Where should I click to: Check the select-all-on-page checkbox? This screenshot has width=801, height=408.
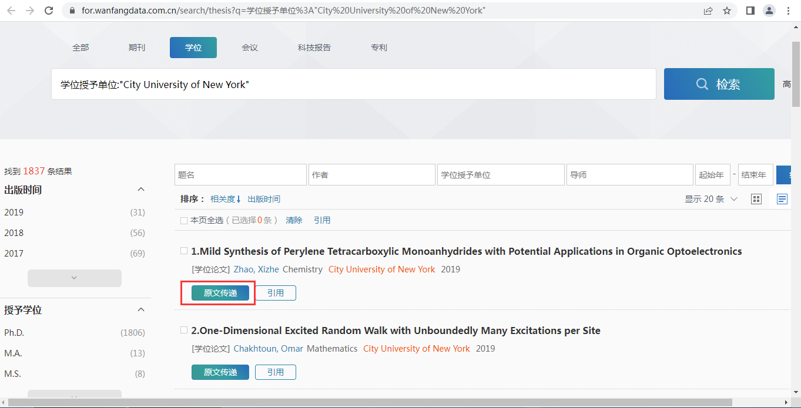(x=184, y=220)
